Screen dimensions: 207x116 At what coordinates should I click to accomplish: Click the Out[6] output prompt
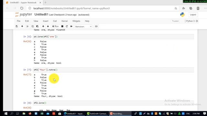pos(27,41)
